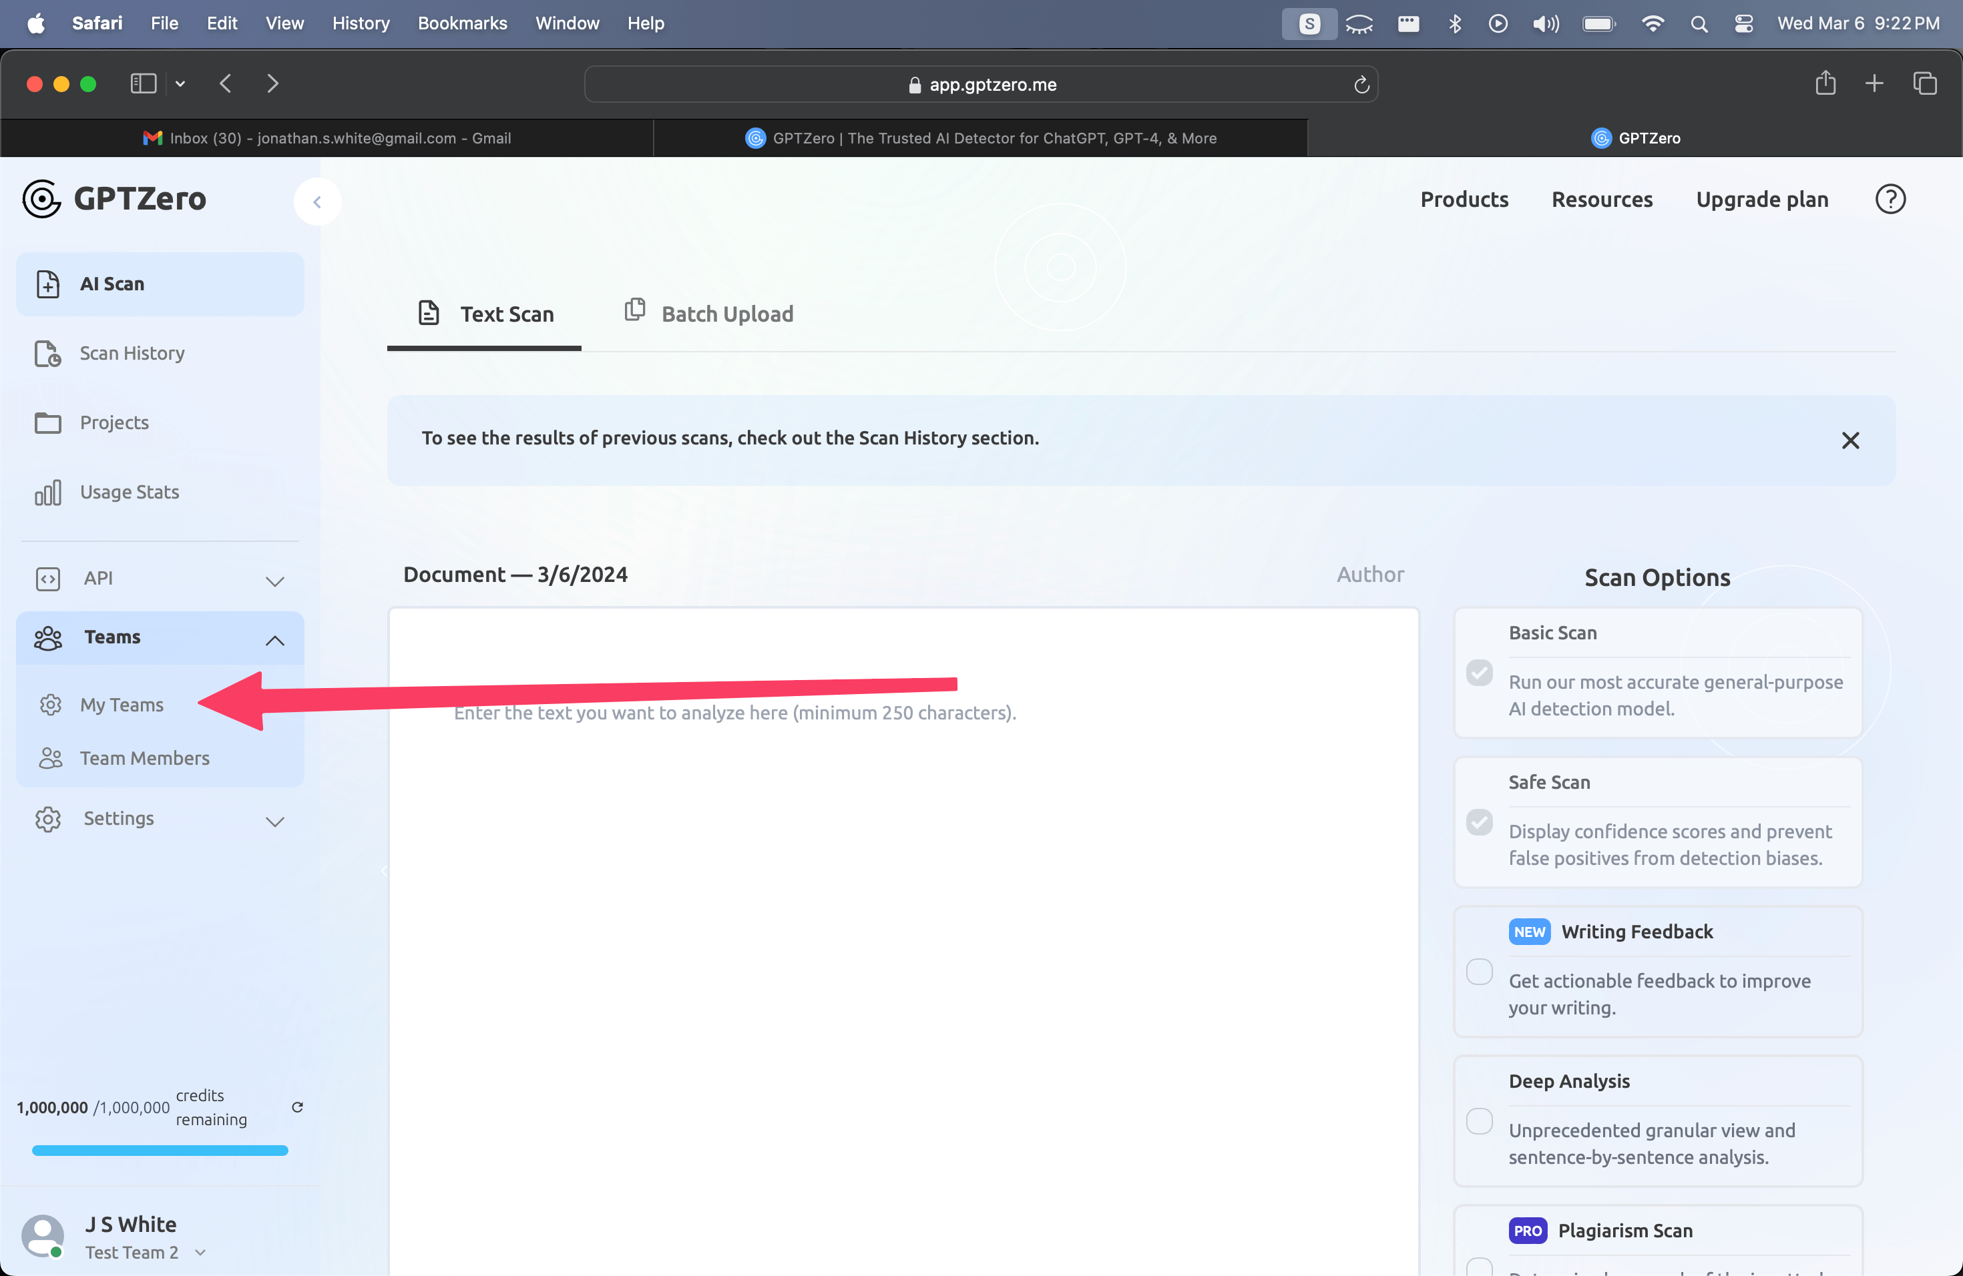This screenshot has height=1276, width=1963.
Task: Open Safari File menu
Action: click(164, 23)
